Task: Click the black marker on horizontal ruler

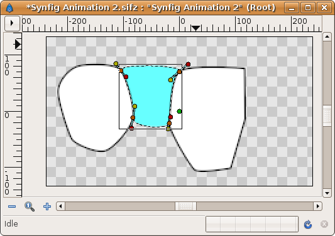Action: [x=195, y=28]
